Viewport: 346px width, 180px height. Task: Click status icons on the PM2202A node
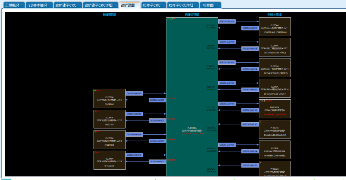pyautogui.click(x=262, y=101)
